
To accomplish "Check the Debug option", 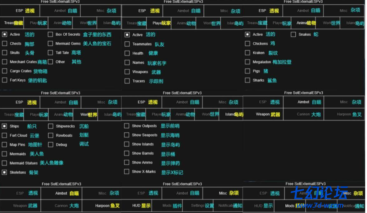I will pos(51,145).
